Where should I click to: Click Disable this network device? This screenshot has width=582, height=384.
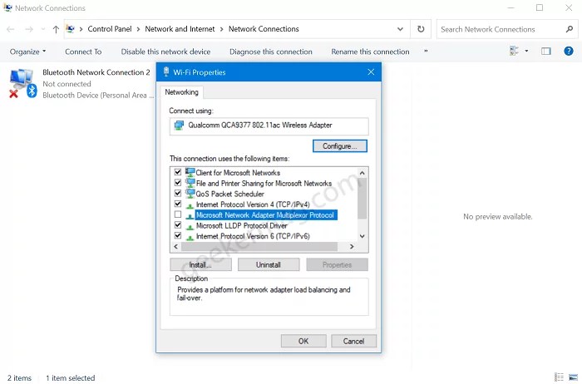165,52
